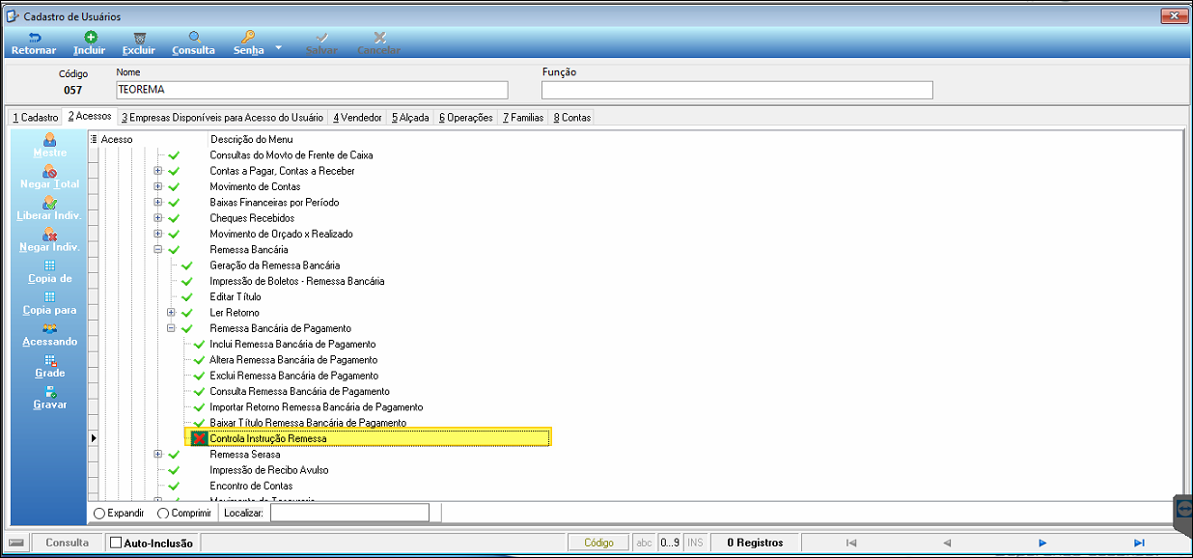
Task: Click the Salvar checkmark icon
Action: (321, 37)
